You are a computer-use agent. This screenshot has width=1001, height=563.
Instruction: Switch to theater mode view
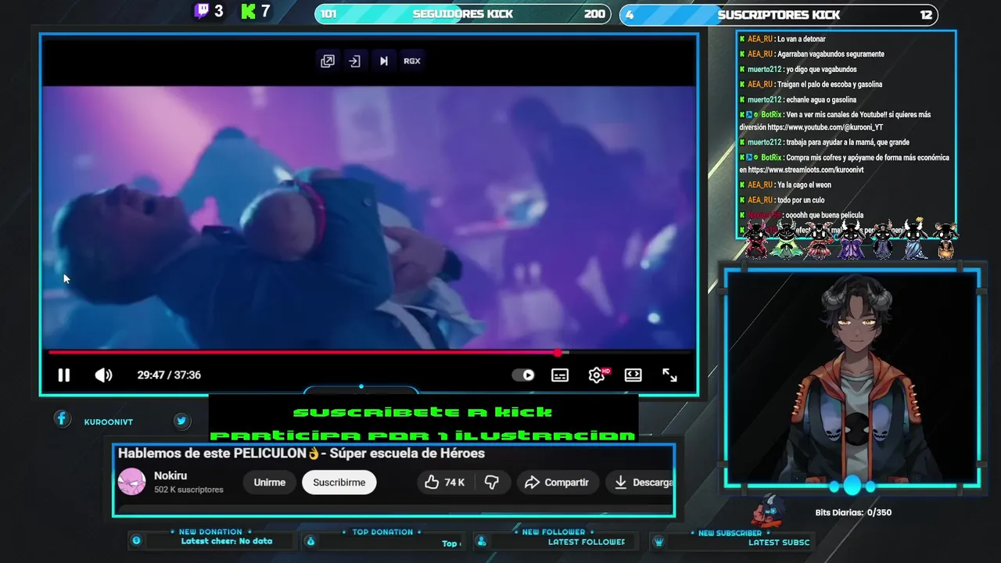[633, 375]
